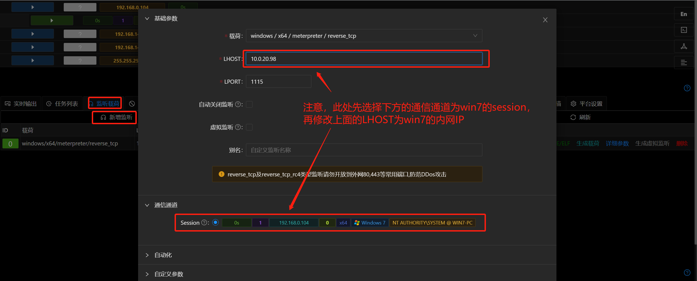
Task: Switch language with the En button
Action: tap(684, 14)
